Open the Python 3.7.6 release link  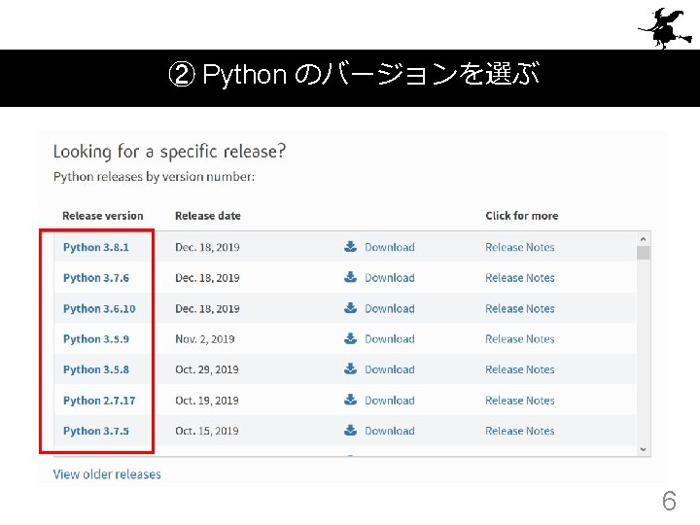95,278
